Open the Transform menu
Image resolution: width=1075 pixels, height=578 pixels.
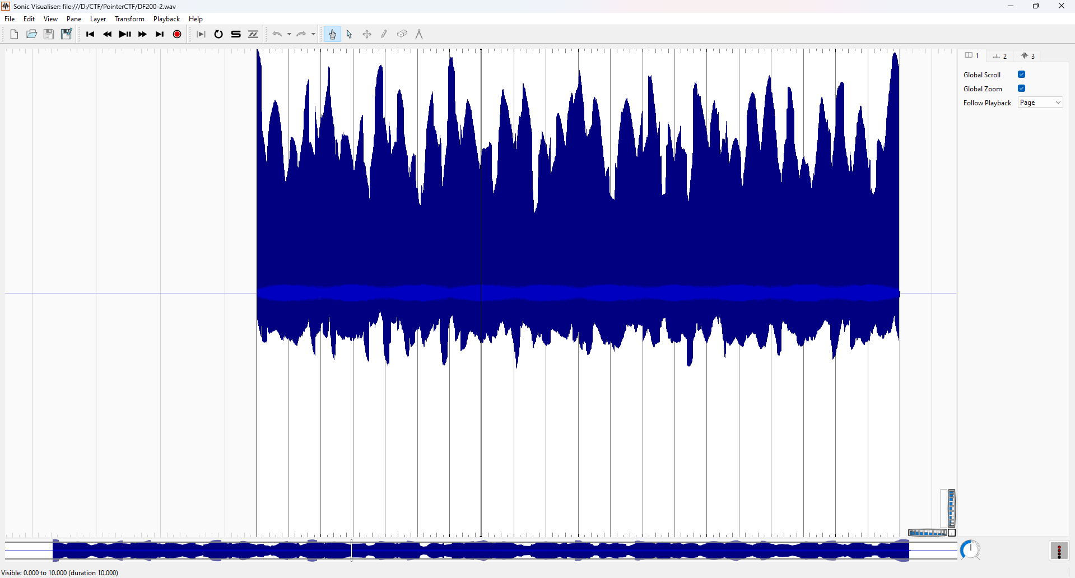129,18
